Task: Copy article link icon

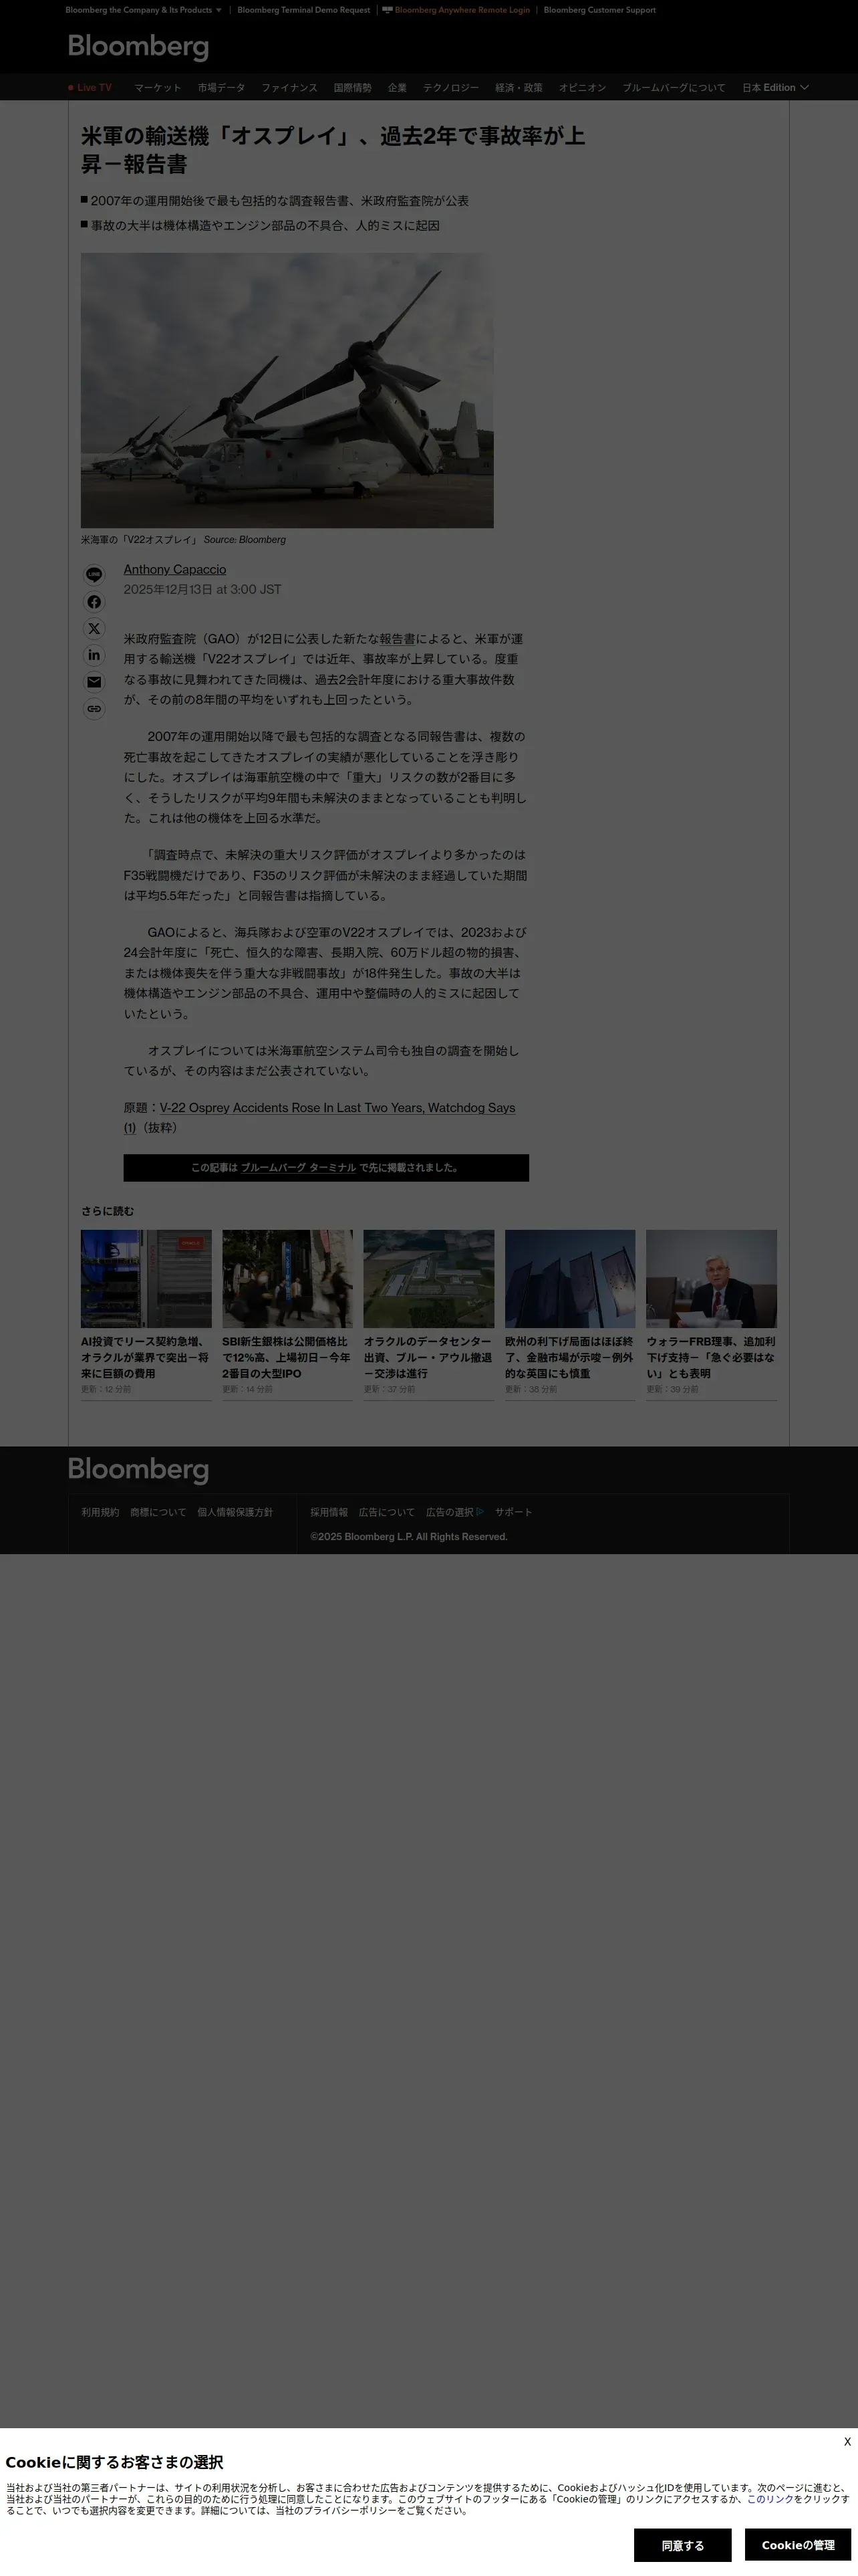Action: pos(94,709)
